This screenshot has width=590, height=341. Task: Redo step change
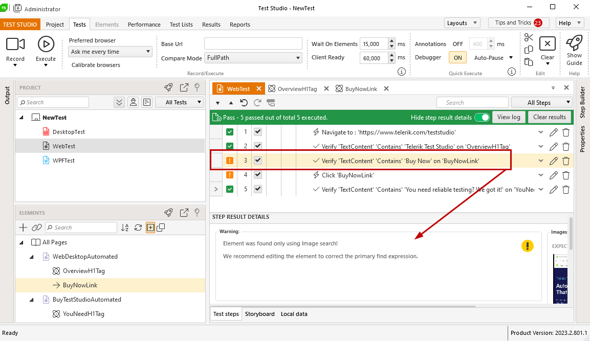[x=257, y=103]
